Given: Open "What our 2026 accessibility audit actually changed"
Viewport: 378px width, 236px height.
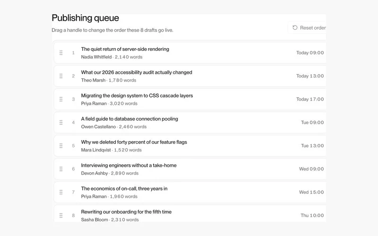Looking at the screenshot, I should [137, 72].
